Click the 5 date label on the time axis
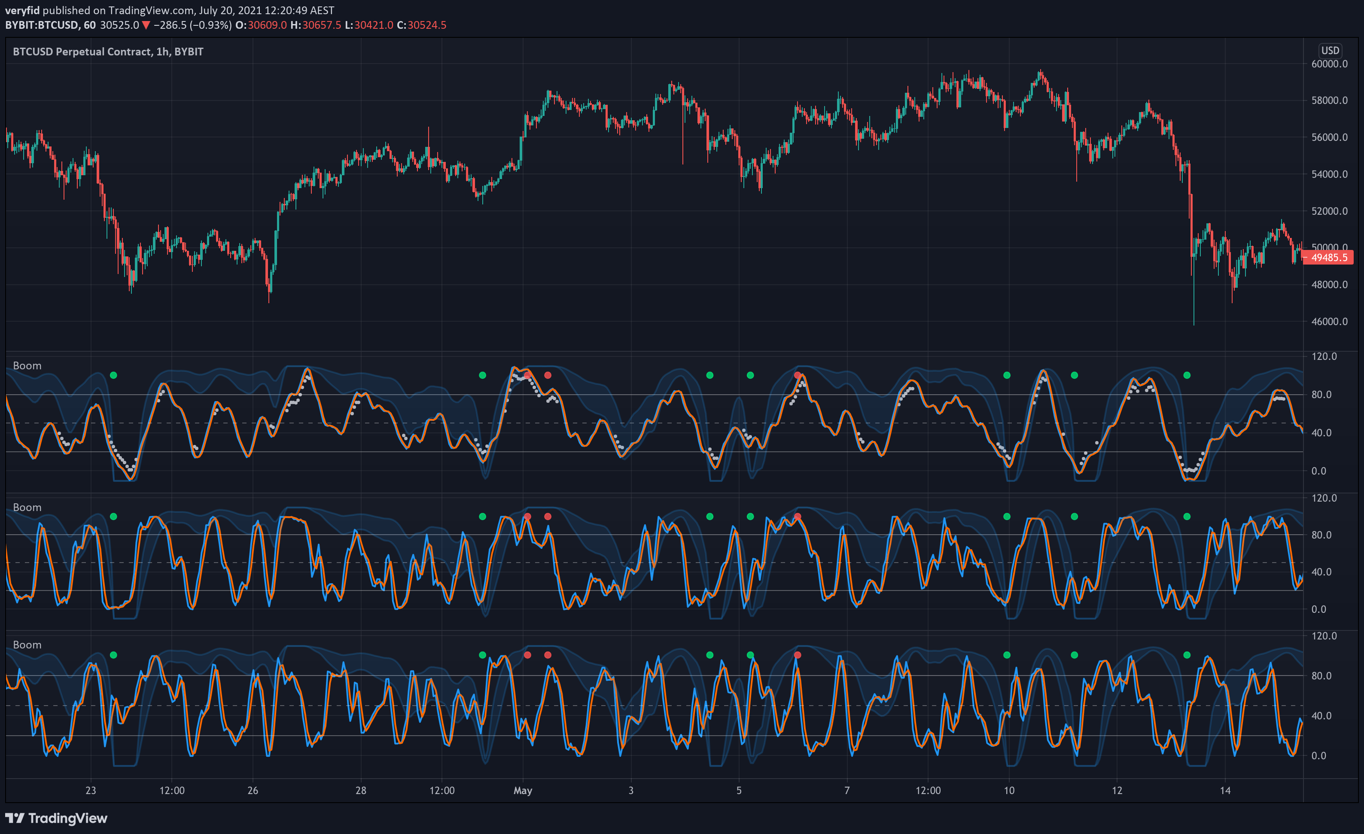 pos(739,790)
